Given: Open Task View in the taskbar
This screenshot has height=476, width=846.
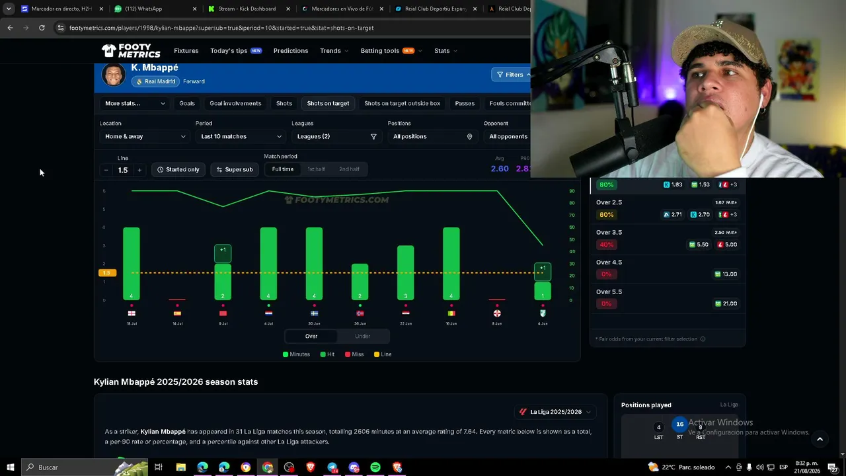Looking at the screenshot, I should tap(159, 467).
